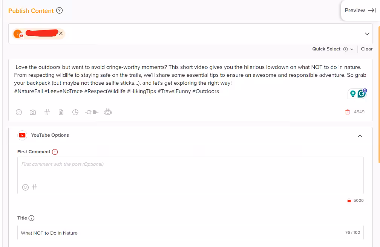This screenshot has width=380, height=247.
Task: Click the lightbulb suggestion icon
Action: pyautogui.click(x=353, y=93)
